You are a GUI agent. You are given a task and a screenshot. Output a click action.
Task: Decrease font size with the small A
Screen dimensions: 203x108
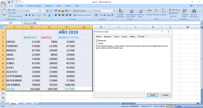51,11
